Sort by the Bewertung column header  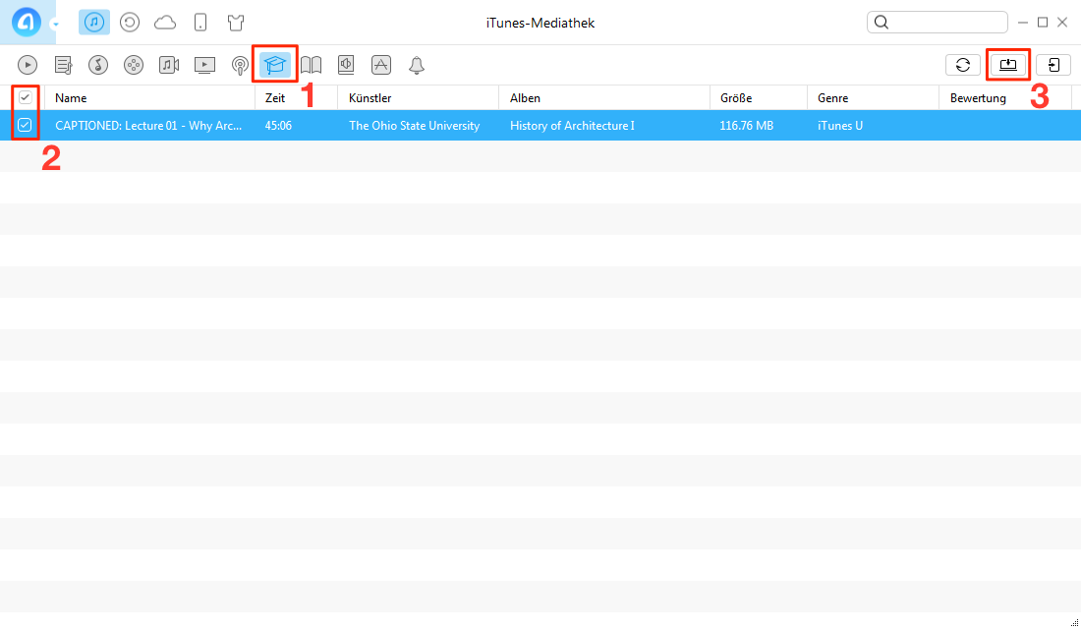[1005, 98]
